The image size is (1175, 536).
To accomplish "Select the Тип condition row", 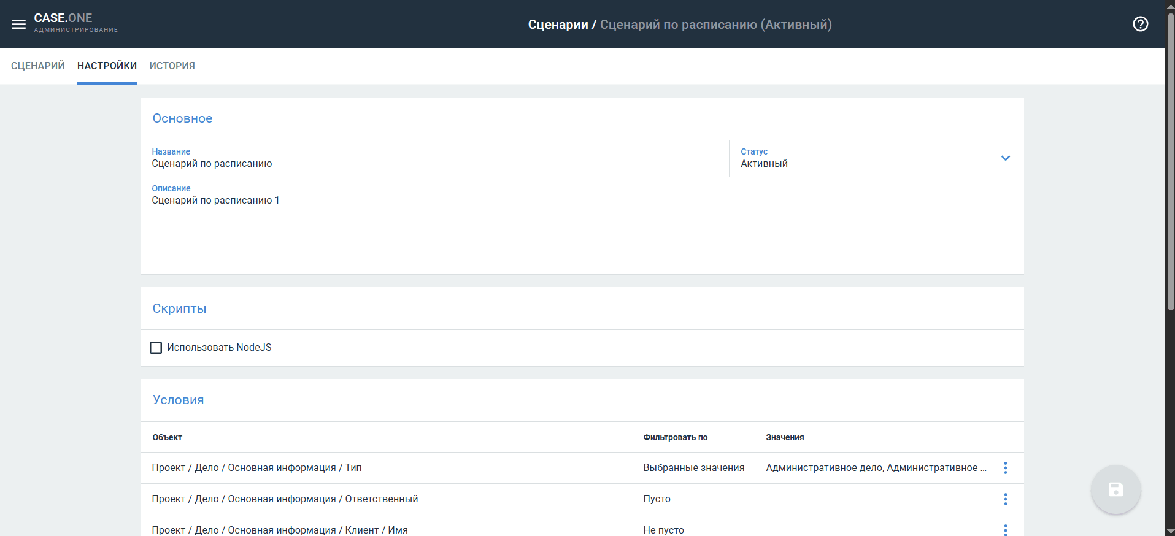I will click(x=393, y=468).
